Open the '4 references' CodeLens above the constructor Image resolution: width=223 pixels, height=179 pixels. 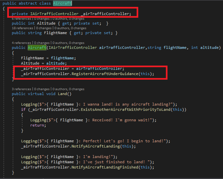coord(21,43)
